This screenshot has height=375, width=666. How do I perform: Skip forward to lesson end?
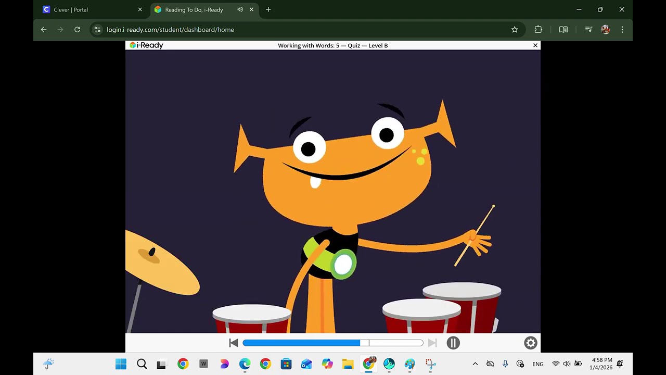[x=432, y=343]
